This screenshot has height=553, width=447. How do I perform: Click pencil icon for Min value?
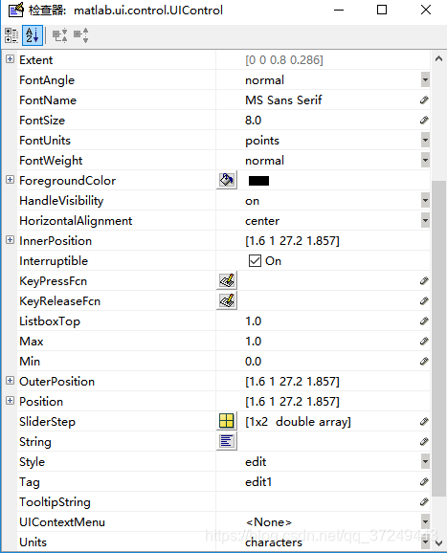[x=424, y=361]
